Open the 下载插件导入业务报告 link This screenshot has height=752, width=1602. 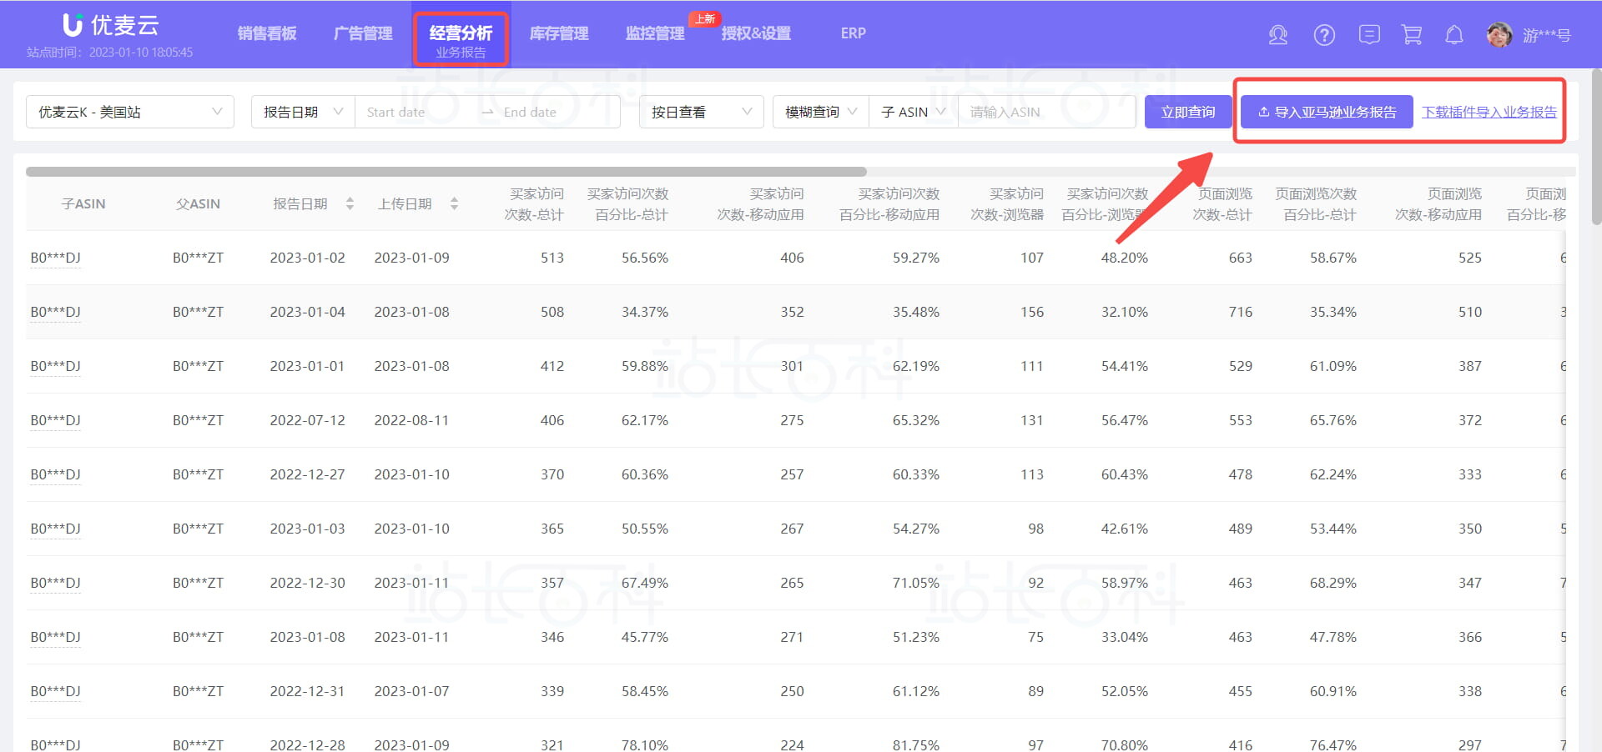click(1489, 112)
